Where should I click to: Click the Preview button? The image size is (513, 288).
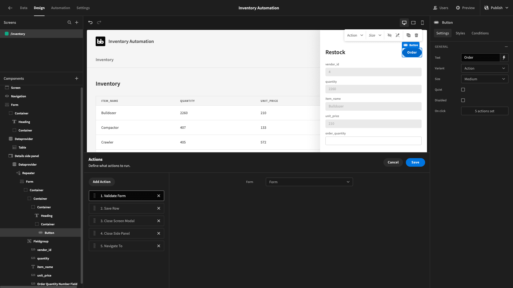[465, 8]
